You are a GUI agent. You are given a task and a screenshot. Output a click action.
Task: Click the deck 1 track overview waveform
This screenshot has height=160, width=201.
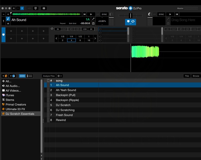pyautogui.click(x=47, y=14)
